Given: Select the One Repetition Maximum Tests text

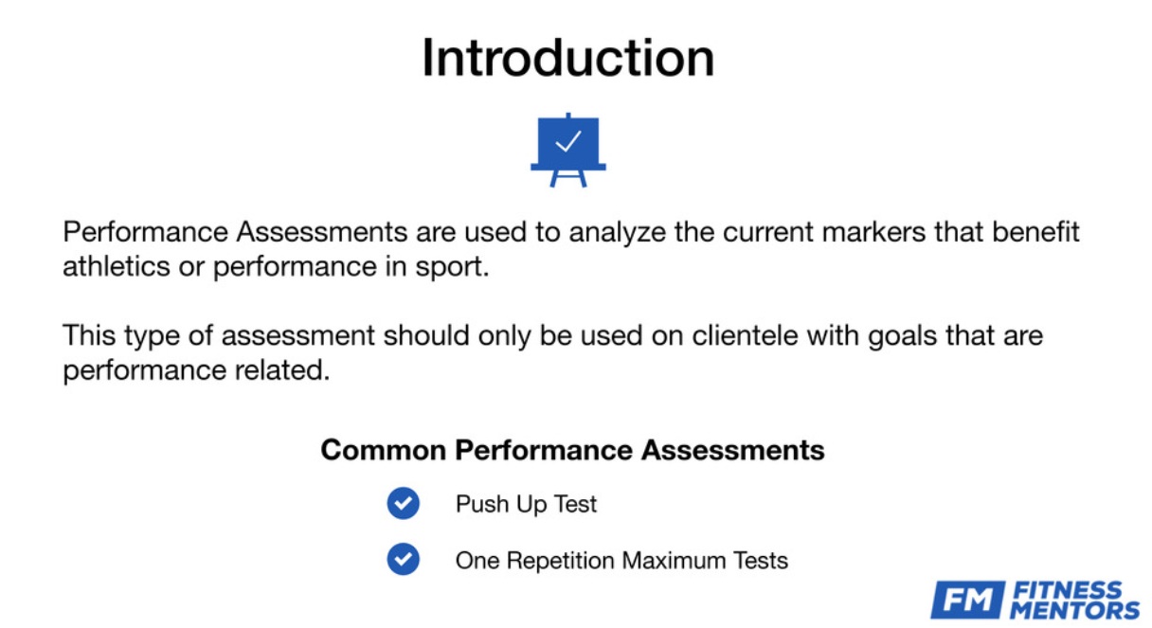Looking at the screenshot, I should [621, 561].
